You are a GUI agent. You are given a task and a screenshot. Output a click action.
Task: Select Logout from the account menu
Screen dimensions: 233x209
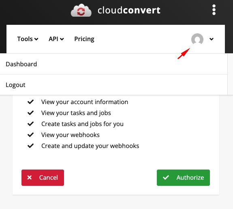pyautogui.click(x=114, y=85)
